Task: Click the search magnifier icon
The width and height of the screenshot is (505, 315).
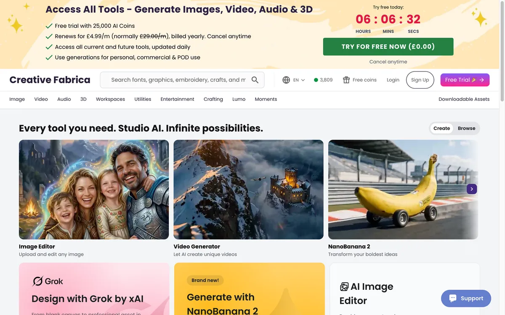Action: 255,80
